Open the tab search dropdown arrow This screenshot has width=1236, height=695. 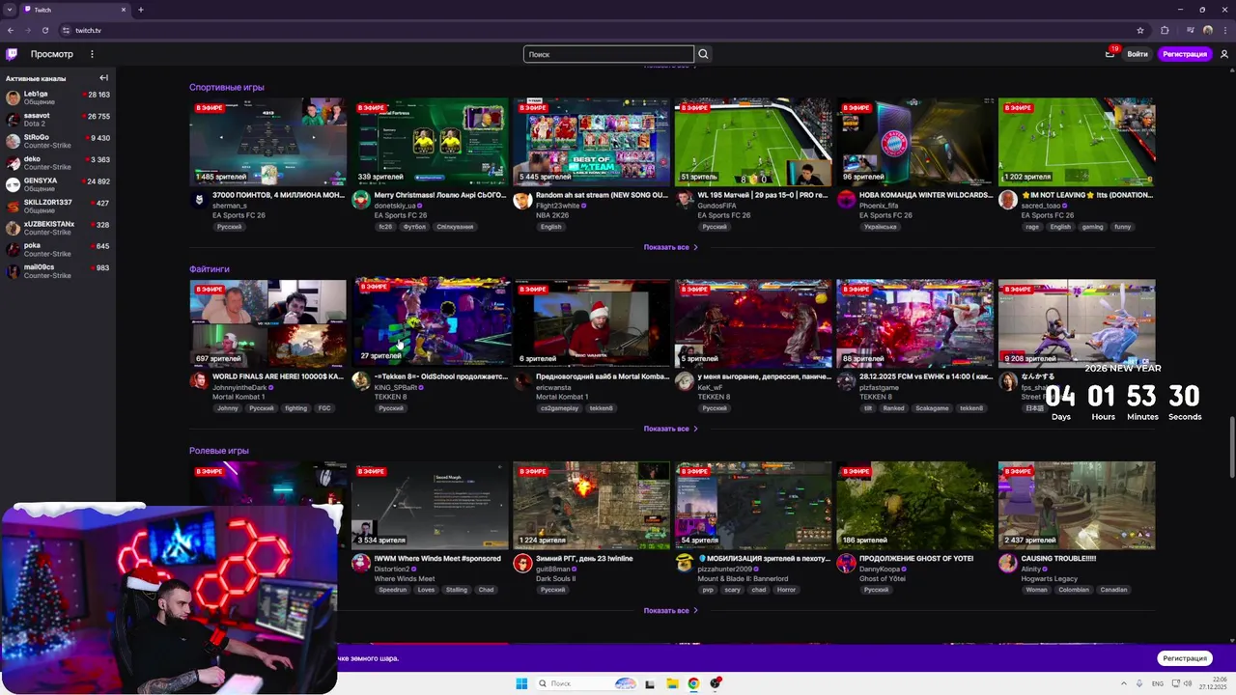tap(10, 10)
